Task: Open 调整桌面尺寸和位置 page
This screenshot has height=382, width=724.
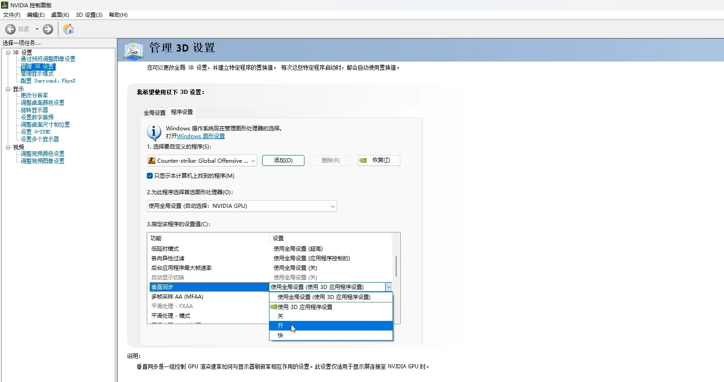Action: [x=45, y=124]
